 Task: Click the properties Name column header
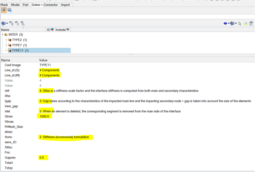(x=6, y=60)
